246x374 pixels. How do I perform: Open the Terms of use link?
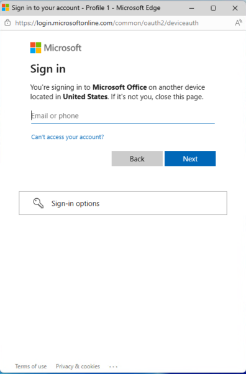click(x=31, y=366)
